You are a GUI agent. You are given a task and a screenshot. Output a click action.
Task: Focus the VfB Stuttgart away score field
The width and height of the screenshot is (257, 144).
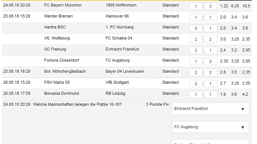point(210,83)
